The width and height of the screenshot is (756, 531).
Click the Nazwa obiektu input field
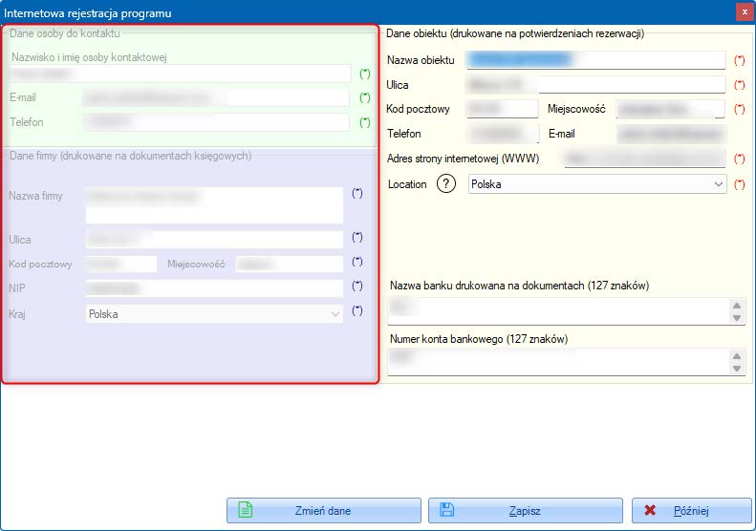595,60
